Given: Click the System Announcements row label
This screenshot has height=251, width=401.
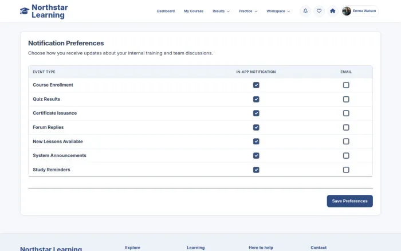Looking at the screenshot, I should [x=60, y=155].
